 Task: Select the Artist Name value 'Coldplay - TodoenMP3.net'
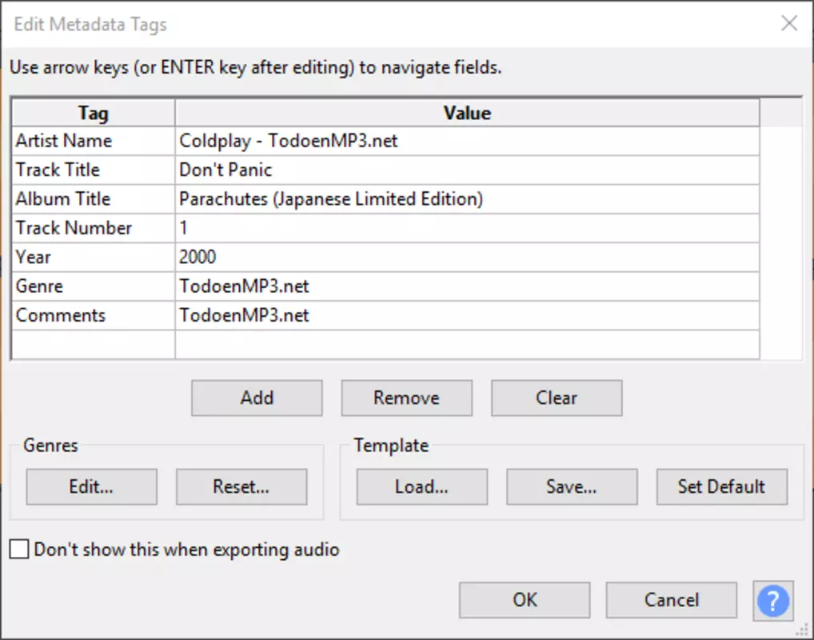tap(467, 141)
